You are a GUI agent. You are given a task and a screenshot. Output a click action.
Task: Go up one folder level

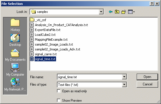[117, 12]
